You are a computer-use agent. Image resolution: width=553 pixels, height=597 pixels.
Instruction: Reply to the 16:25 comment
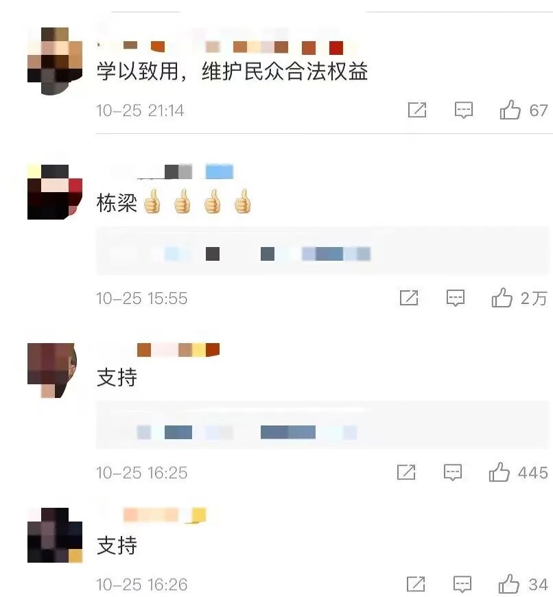[453, 473]
